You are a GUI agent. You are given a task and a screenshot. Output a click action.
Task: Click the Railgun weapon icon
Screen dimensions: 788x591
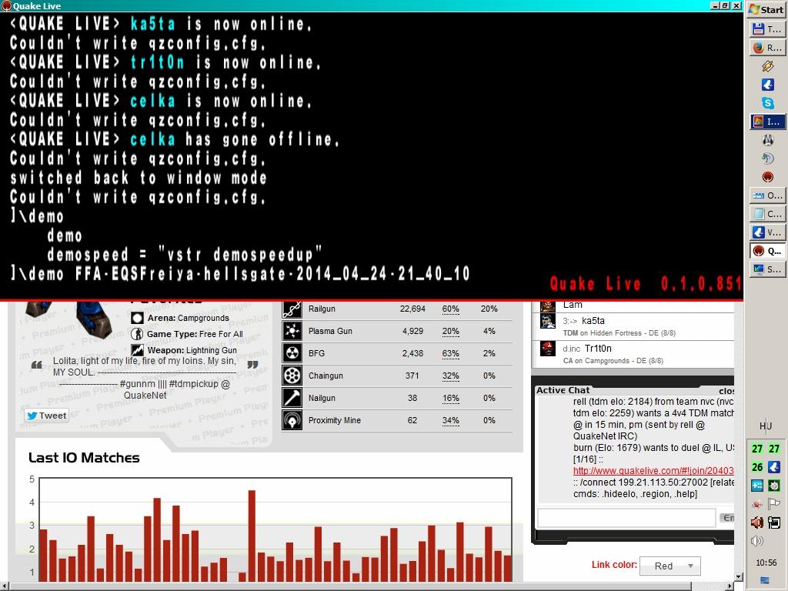[292, 309]
